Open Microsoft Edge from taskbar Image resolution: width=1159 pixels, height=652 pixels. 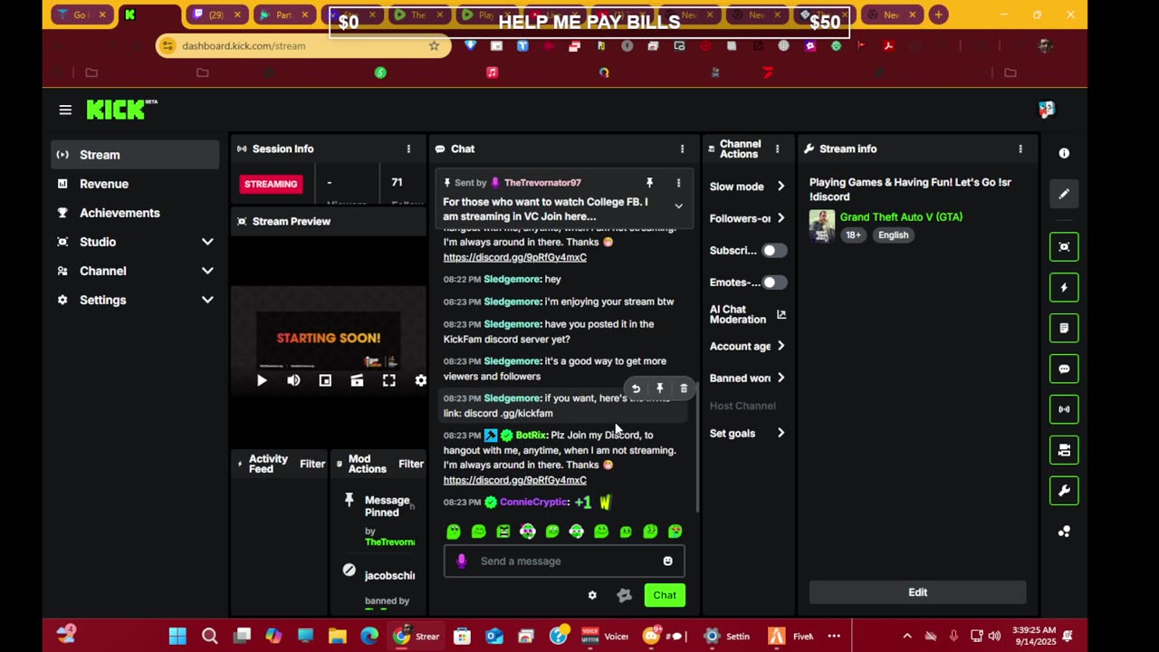pyautogui.click(x=369, y=636)
